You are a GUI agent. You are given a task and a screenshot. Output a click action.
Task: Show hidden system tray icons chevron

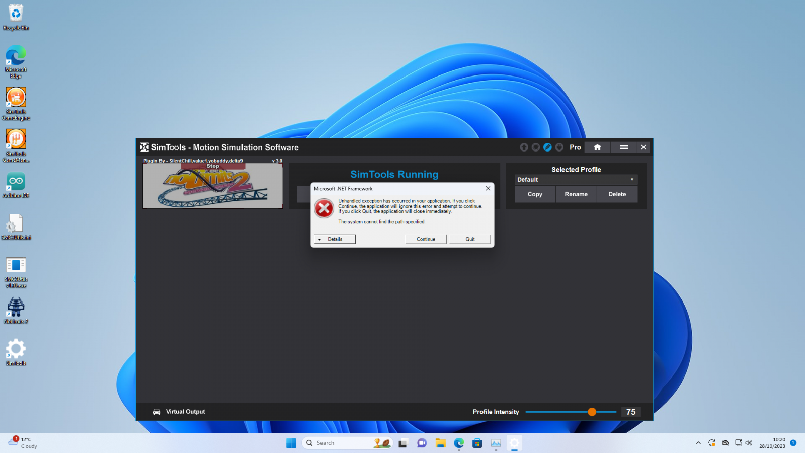[x=698, y=443]
